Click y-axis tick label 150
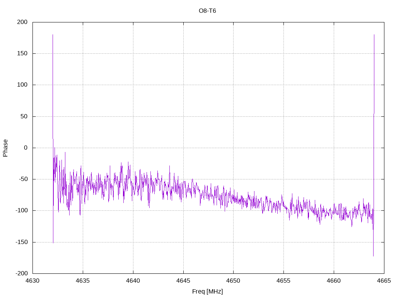 (x=22, y=53)
